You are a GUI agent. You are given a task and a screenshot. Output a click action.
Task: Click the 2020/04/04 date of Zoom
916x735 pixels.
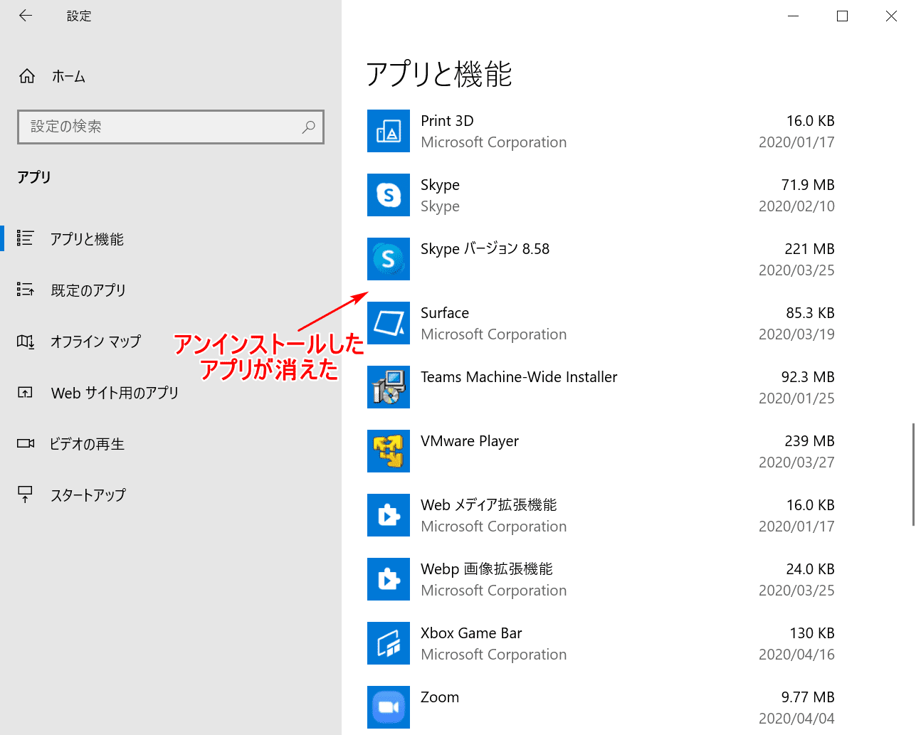click(796, 719)
